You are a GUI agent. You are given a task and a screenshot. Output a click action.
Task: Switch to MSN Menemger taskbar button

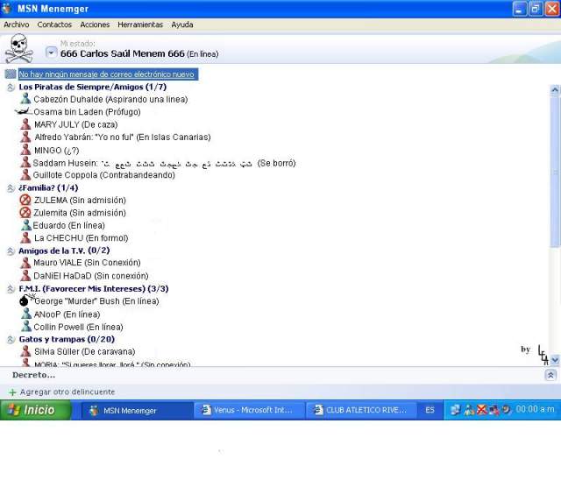(x=137, y=411)
